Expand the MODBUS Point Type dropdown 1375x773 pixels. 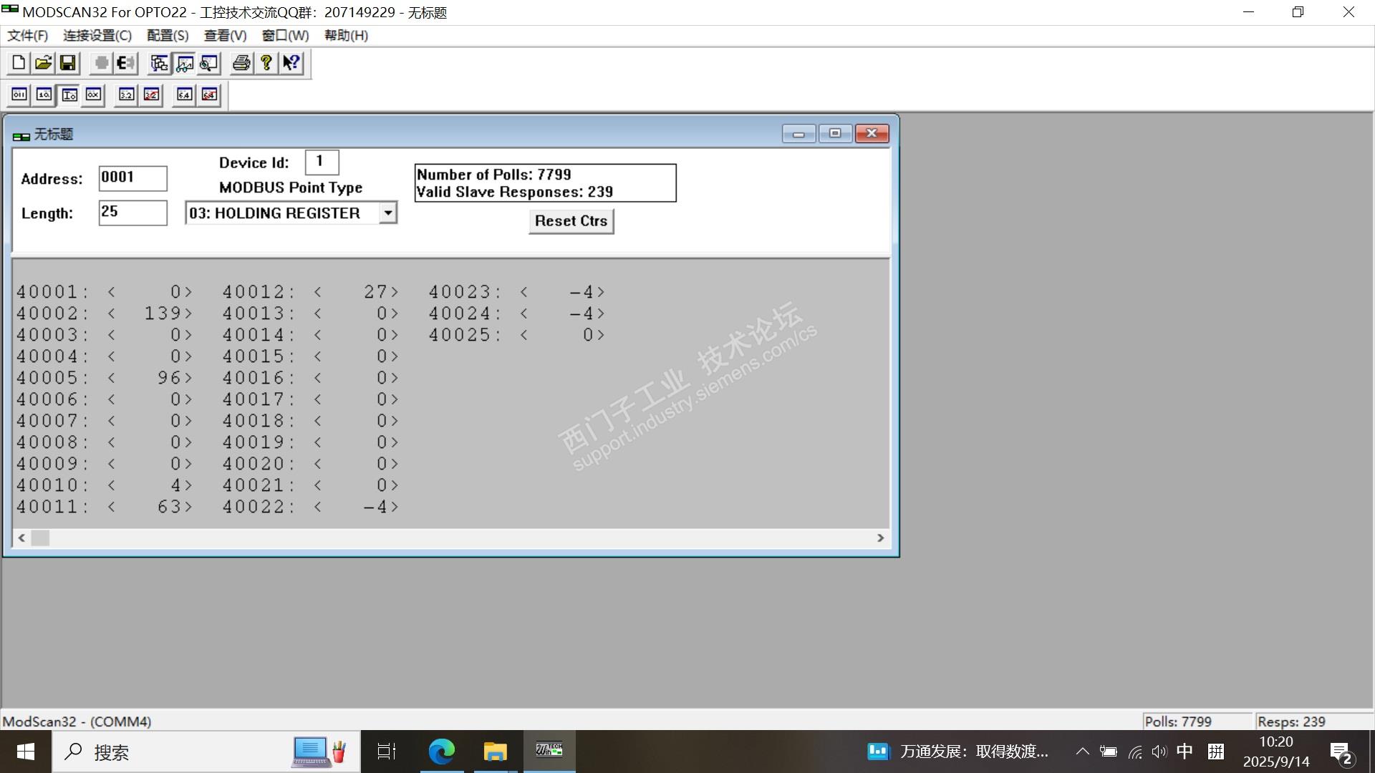(x=387, y=213)
